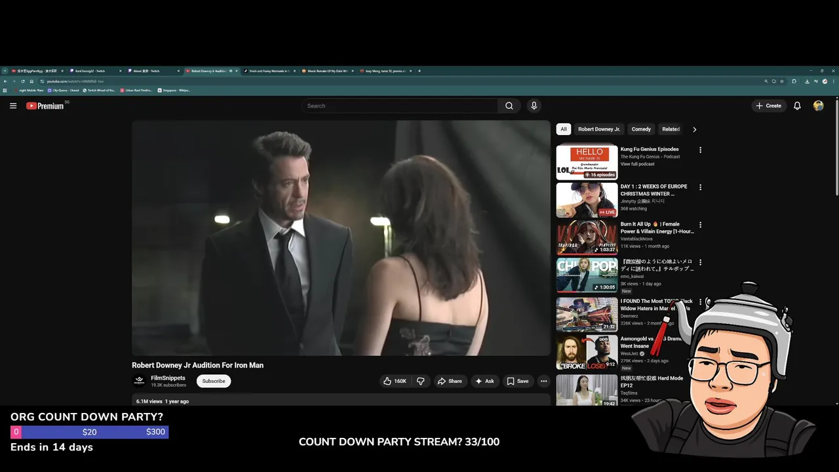The width and height of the screenshot is (839, 472).
Task: Open bookmarks apps grid icon
Action: coord(5,90)
